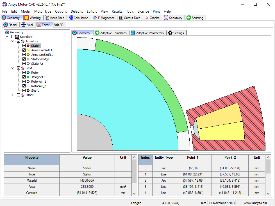Click the Scripting green arrow icon
Image resolution: width=275 pixels, height=206 pixels.
point(189,18)
